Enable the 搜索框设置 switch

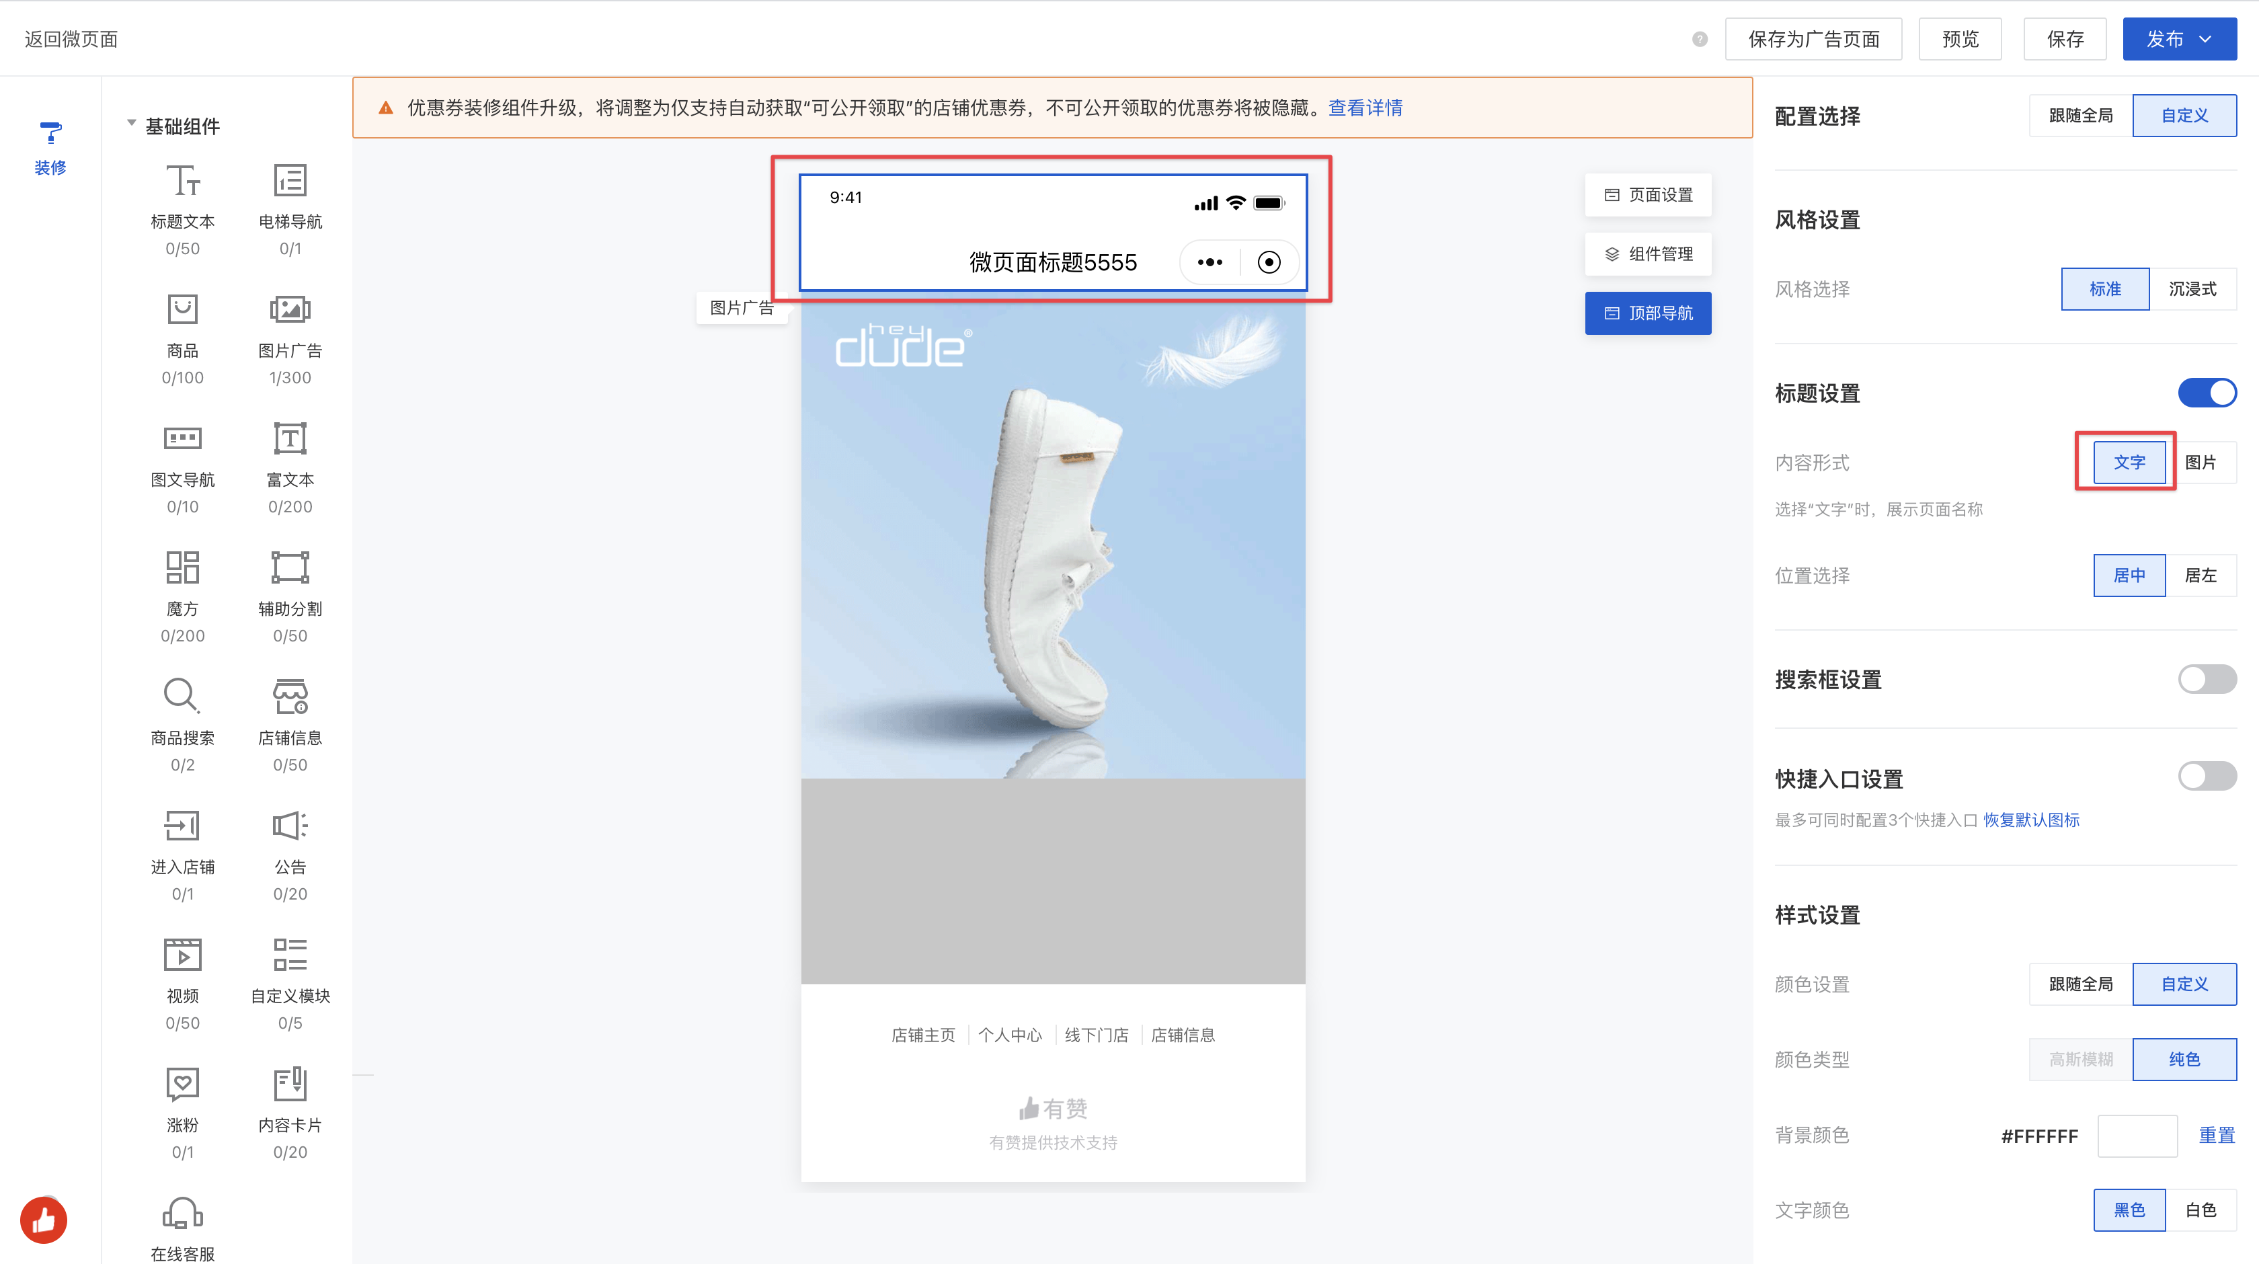2207,679
